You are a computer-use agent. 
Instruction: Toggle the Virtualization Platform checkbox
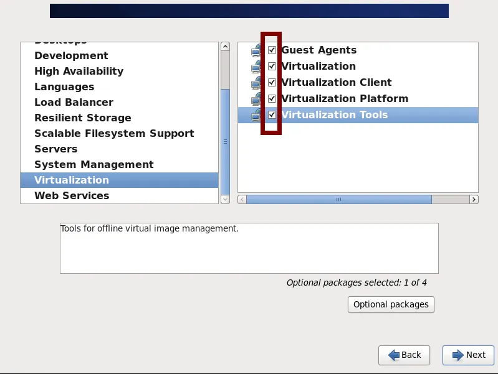point(272,98)
